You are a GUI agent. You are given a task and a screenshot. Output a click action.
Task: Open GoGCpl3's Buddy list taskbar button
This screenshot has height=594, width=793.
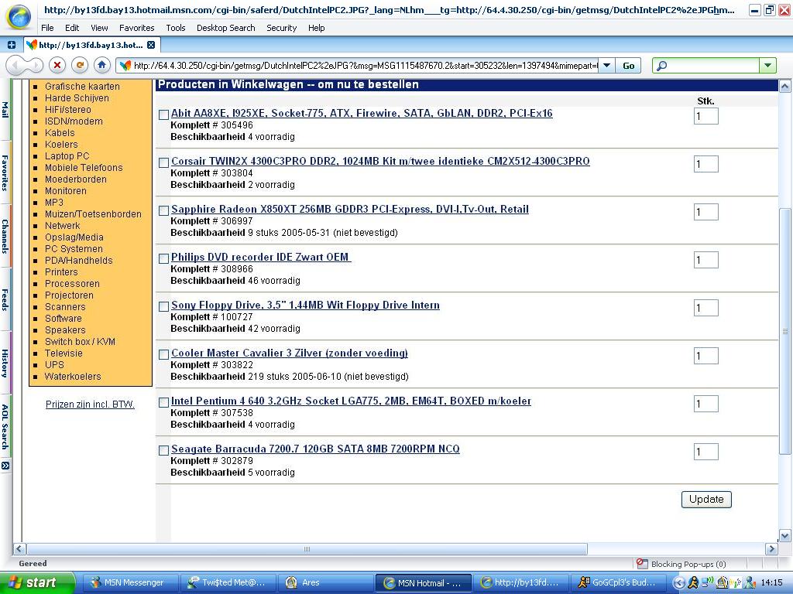click(x=618, y=582)
